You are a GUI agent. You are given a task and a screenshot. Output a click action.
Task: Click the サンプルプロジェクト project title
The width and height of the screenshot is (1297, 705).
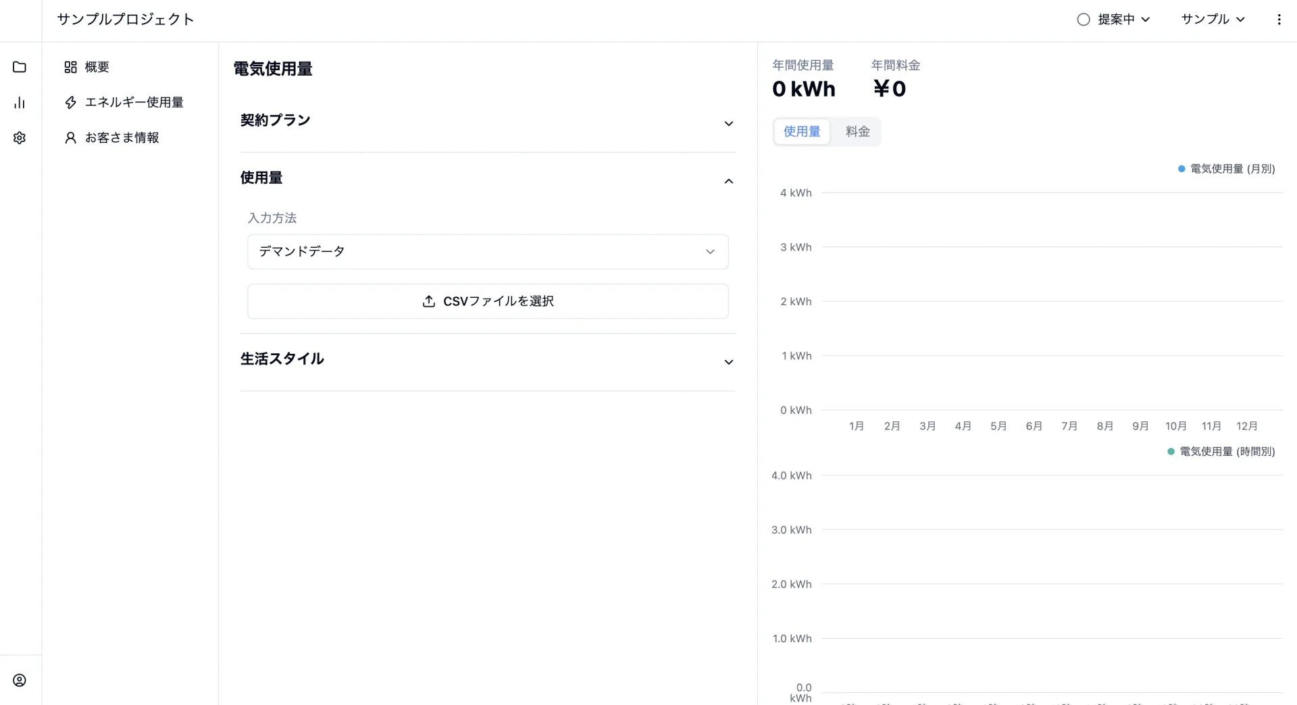tap(126, 20)
